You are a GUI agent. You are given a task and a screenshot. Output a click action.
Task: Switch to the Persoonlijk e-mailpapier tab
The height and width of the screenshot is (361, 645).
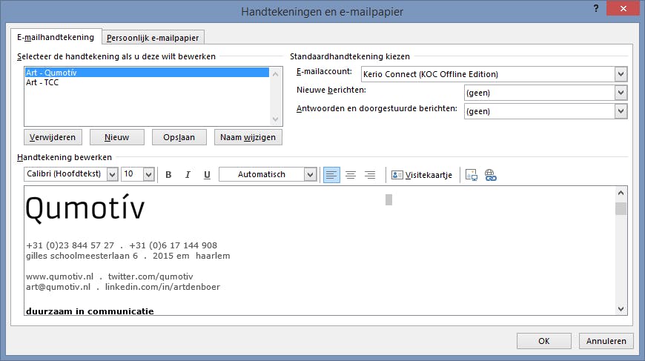[x=153, y=38]
